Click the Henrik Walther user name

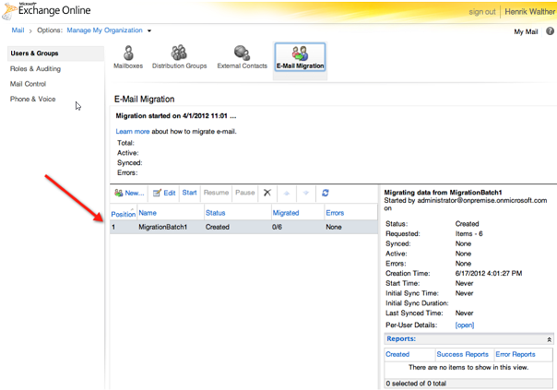click(x=529, y=12)
